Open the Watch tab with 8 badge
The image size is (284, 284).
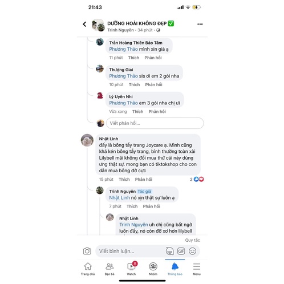[131, 268]
